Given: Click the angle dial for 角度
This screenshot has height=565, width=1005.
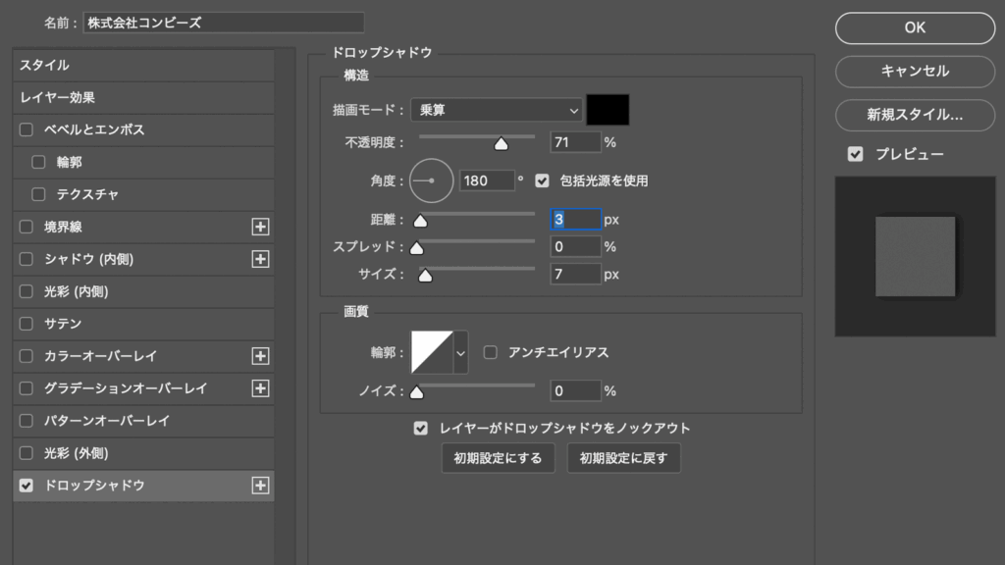Looking at the screenshot, I should coord(431,180).
